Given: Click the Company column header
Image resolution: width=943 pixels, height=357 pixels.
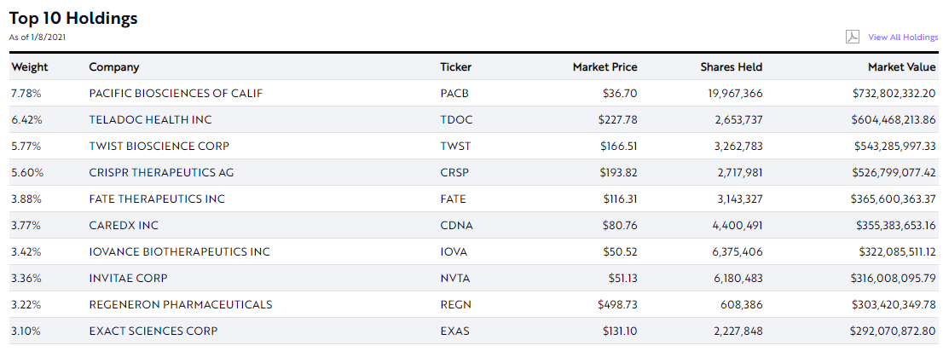Looking at the screenshot, I should coord(114,67).
